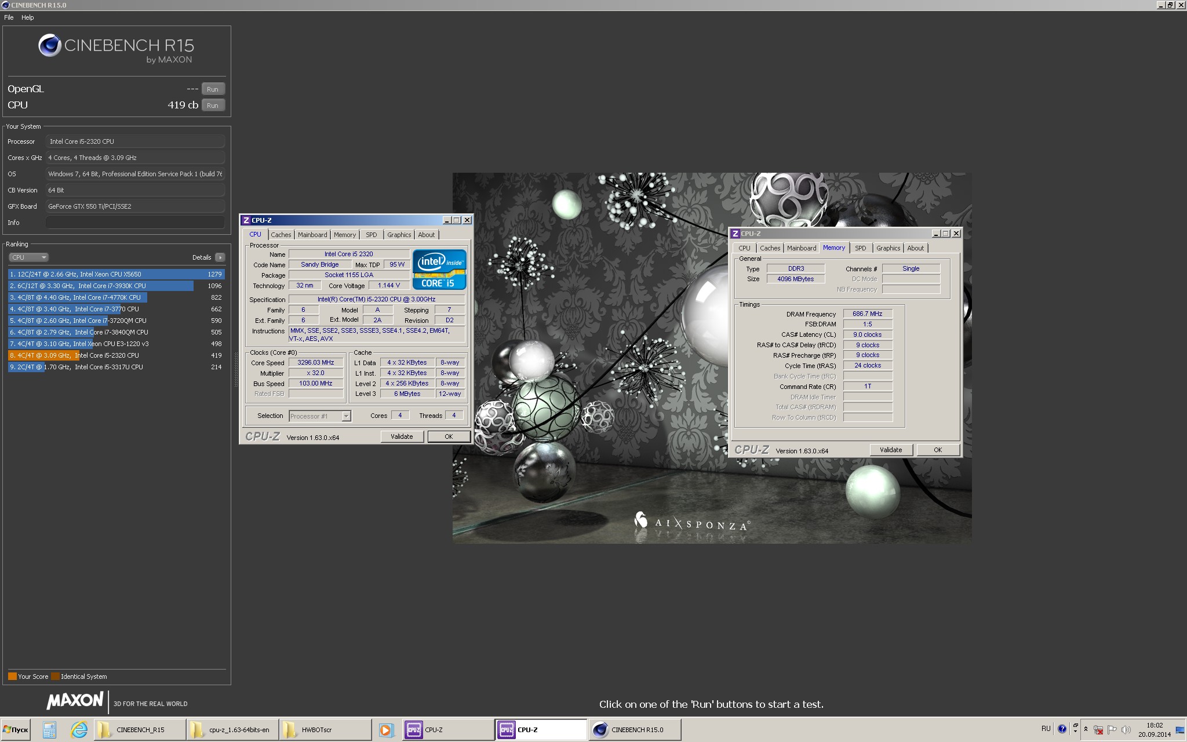Click the show desktop icon
This screenshot has height=742, width=1187.
coord(1180,730)
